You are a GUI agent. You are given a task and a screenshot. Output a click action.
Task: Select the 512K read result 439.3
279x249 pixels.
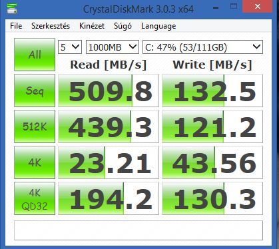109,126
